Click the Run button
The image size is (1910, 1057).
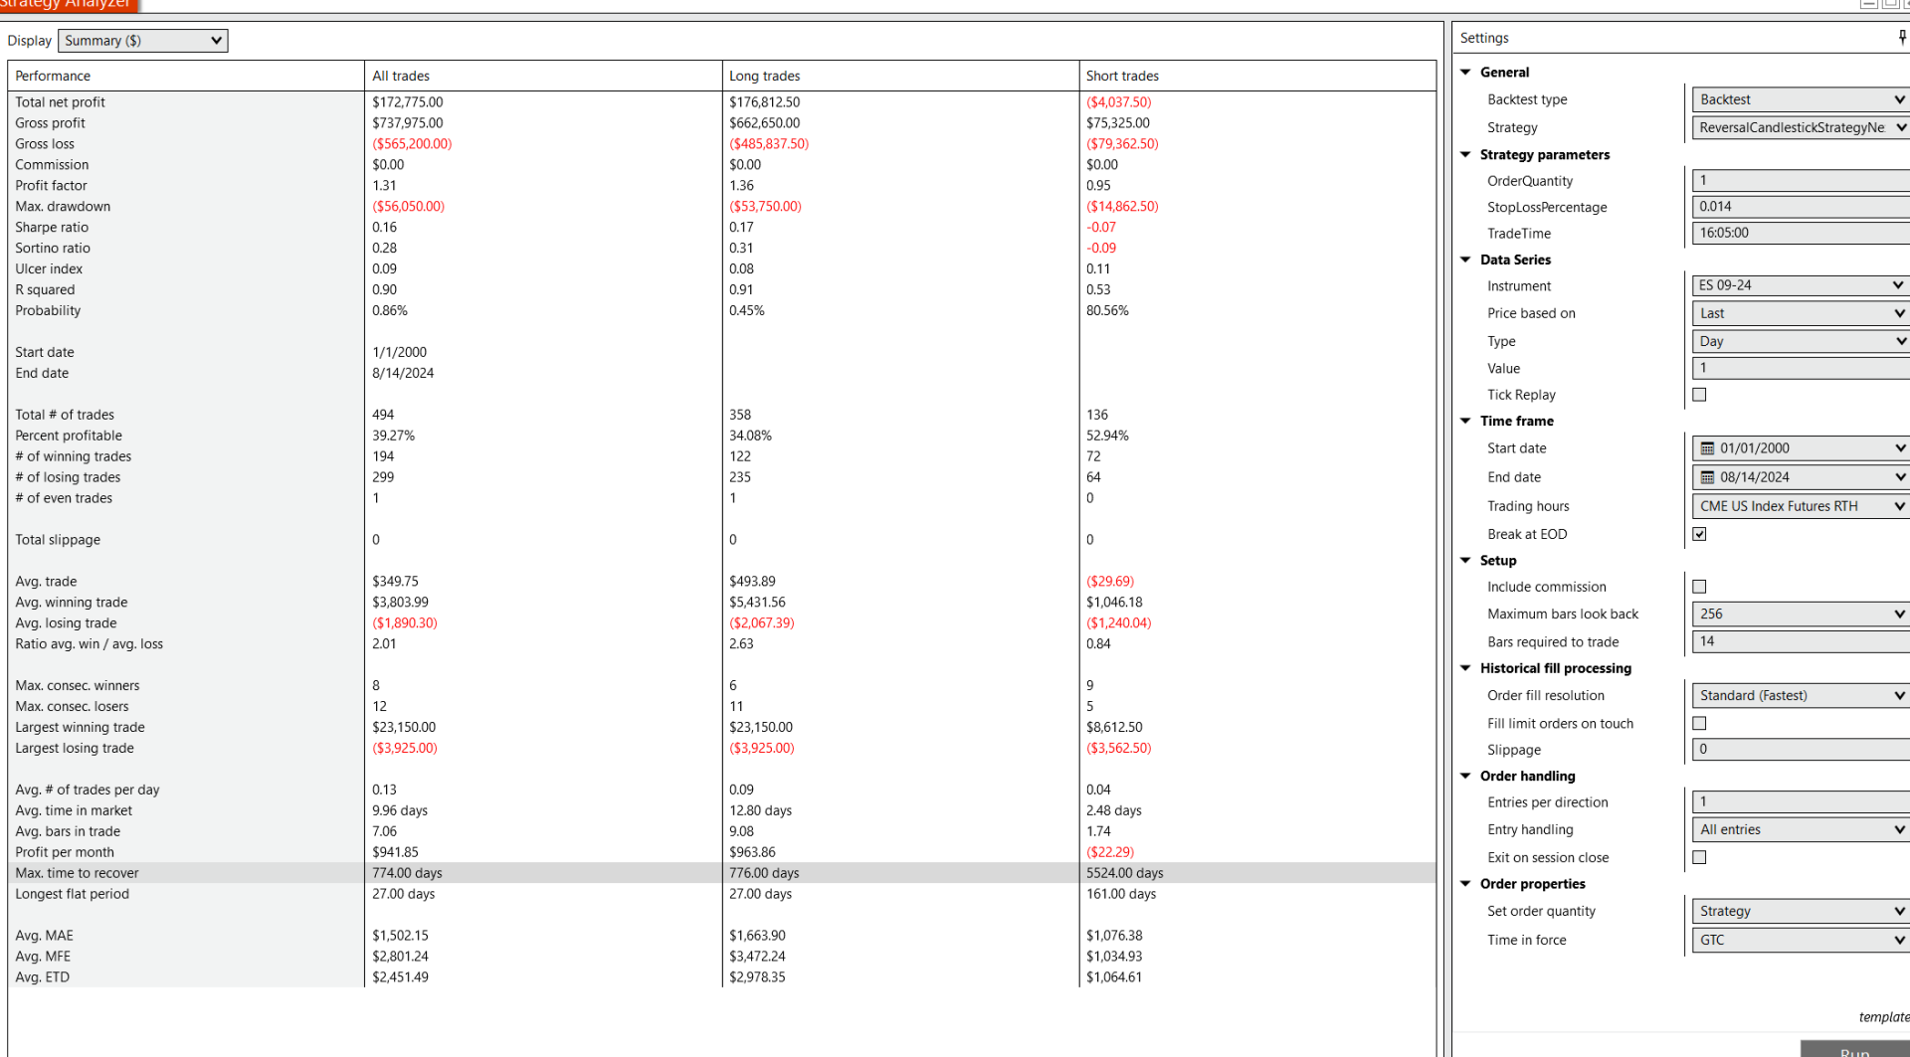pos(1854,1050)
